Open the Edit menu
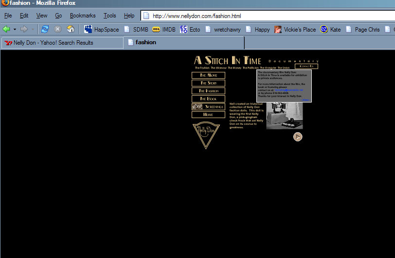Image resolution: width=395 pixels, height=258 pixels. point(24,16)
